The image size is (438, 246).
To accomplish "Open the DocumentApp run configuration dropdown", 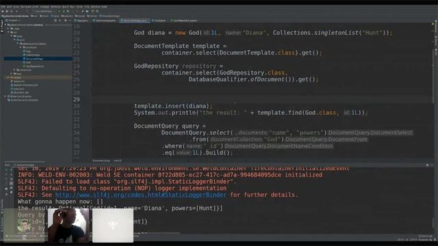I will point(44,11).
